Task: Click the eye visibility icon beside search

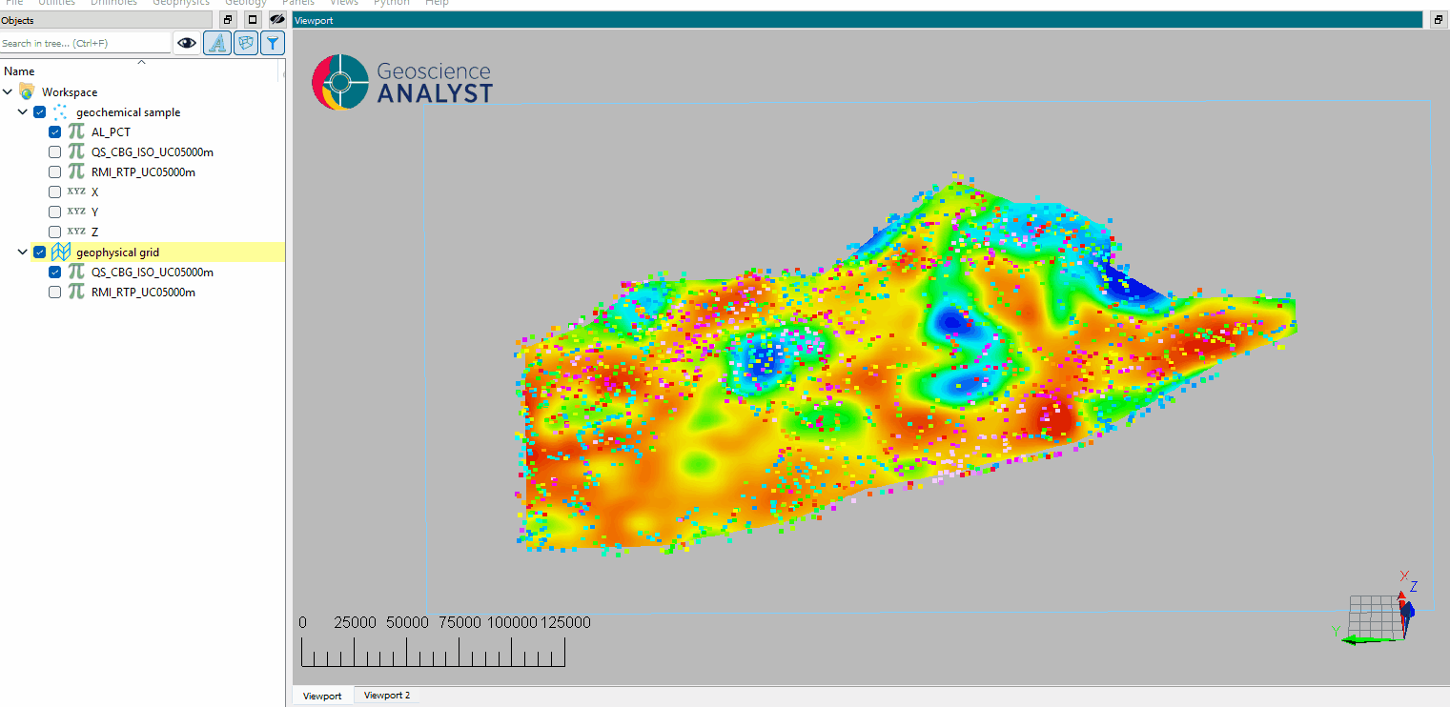Action: pos(187,43)
